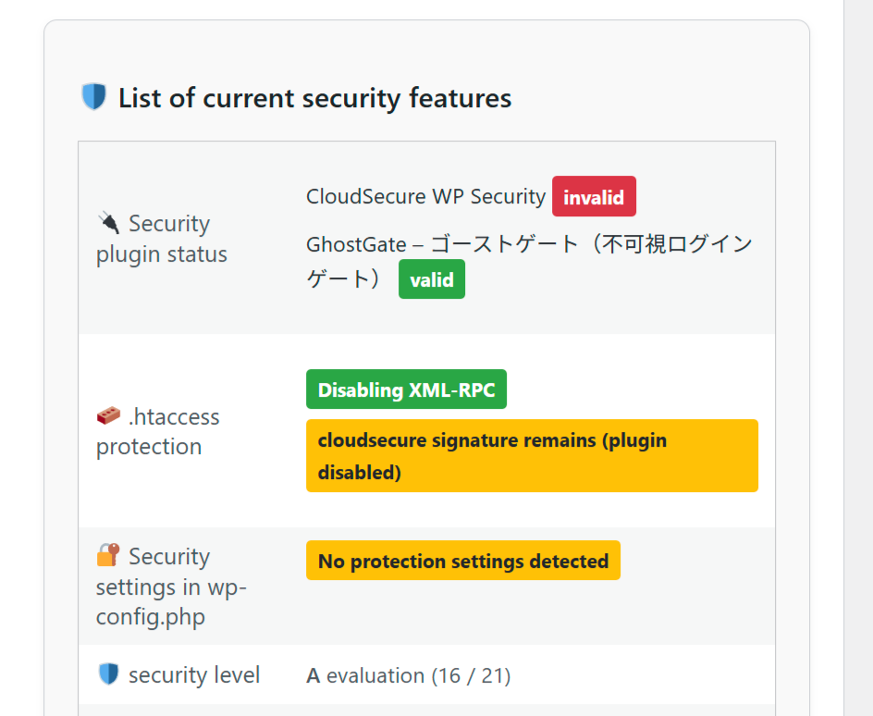
Task: Click the padlock icon for wp-config.php settings
Action: pos(108,555)
